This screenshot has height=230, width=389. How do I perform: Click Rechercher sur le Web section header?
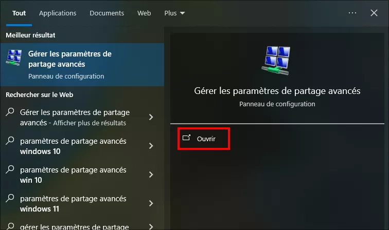[40, 94]
